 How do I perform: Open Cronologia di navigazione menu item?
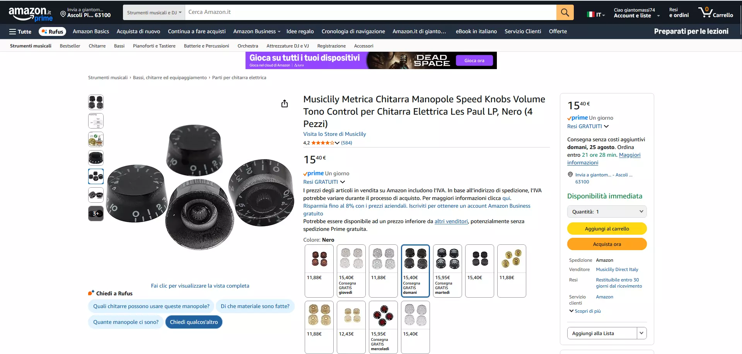(353, 32)
